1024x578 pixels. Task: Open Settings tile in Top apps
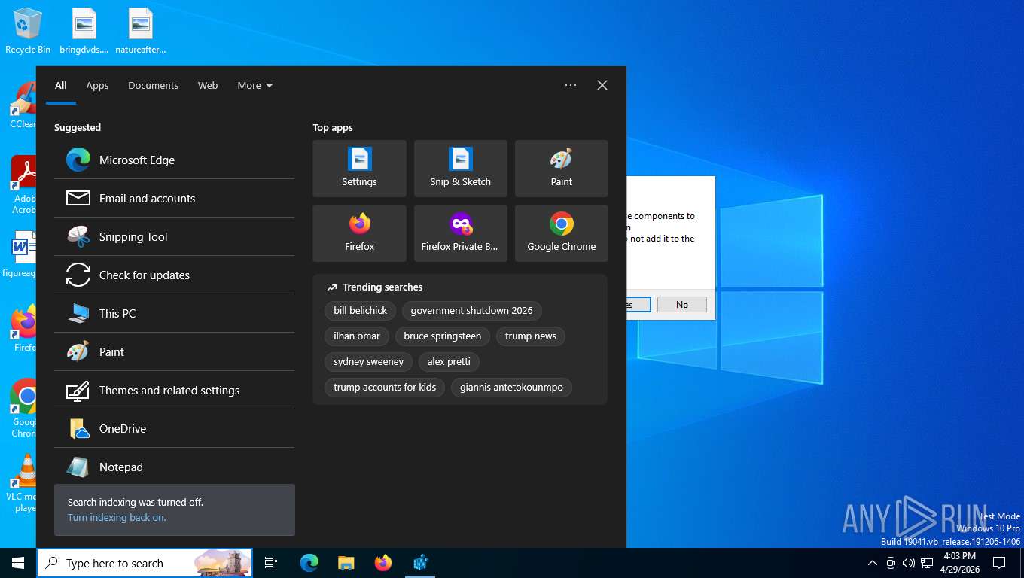[359, 169]
